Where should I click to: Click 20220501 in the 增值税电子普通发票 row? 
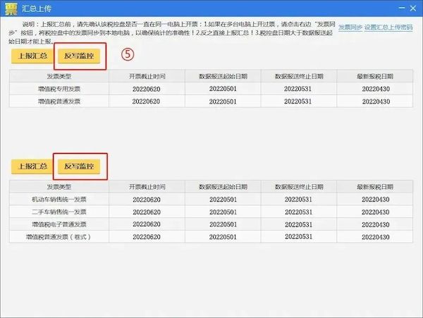tap(223, 224)
